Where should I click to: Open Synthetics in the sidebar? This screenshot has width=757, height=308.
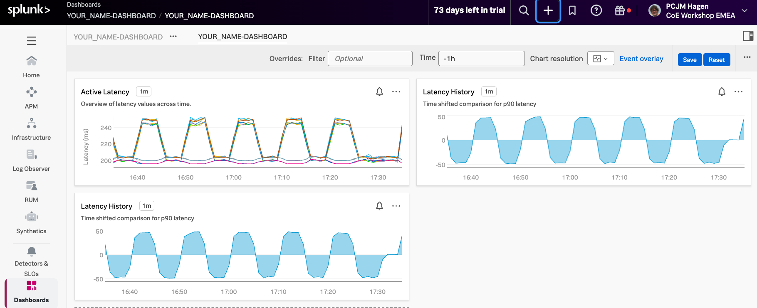click(31, 223)
